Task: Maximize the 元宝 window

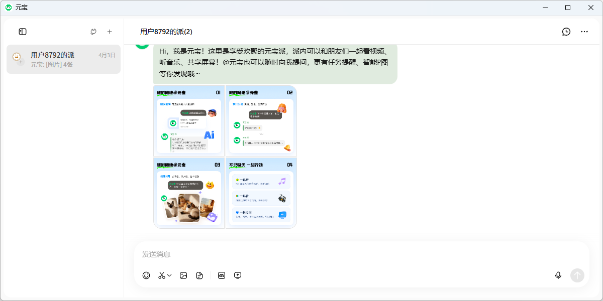Action: 568,8
